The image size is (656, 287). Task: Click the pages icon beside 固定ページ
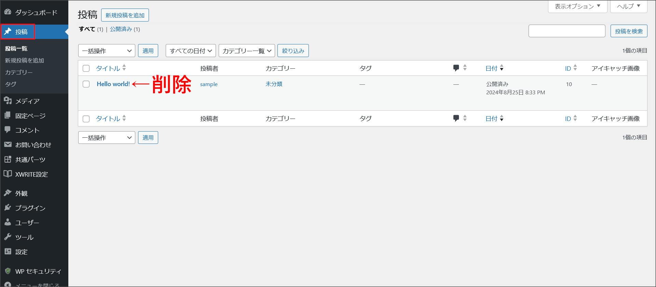[8, 115]
